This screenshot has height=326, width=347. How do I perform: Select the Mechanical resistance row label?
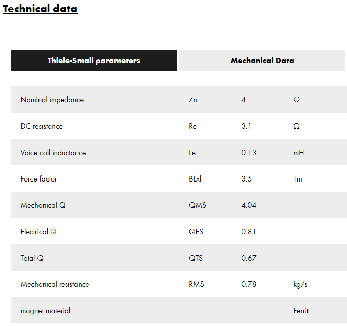[x=55, y=284]
